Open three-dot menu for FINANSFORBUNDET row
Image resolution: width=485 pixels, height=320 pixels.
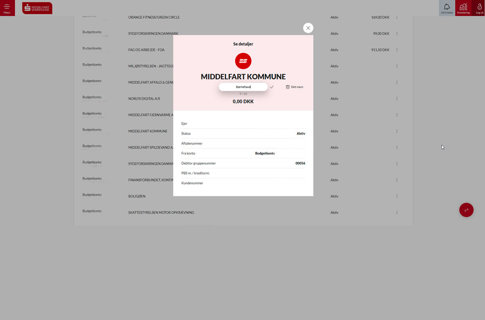tap(397, 180)
